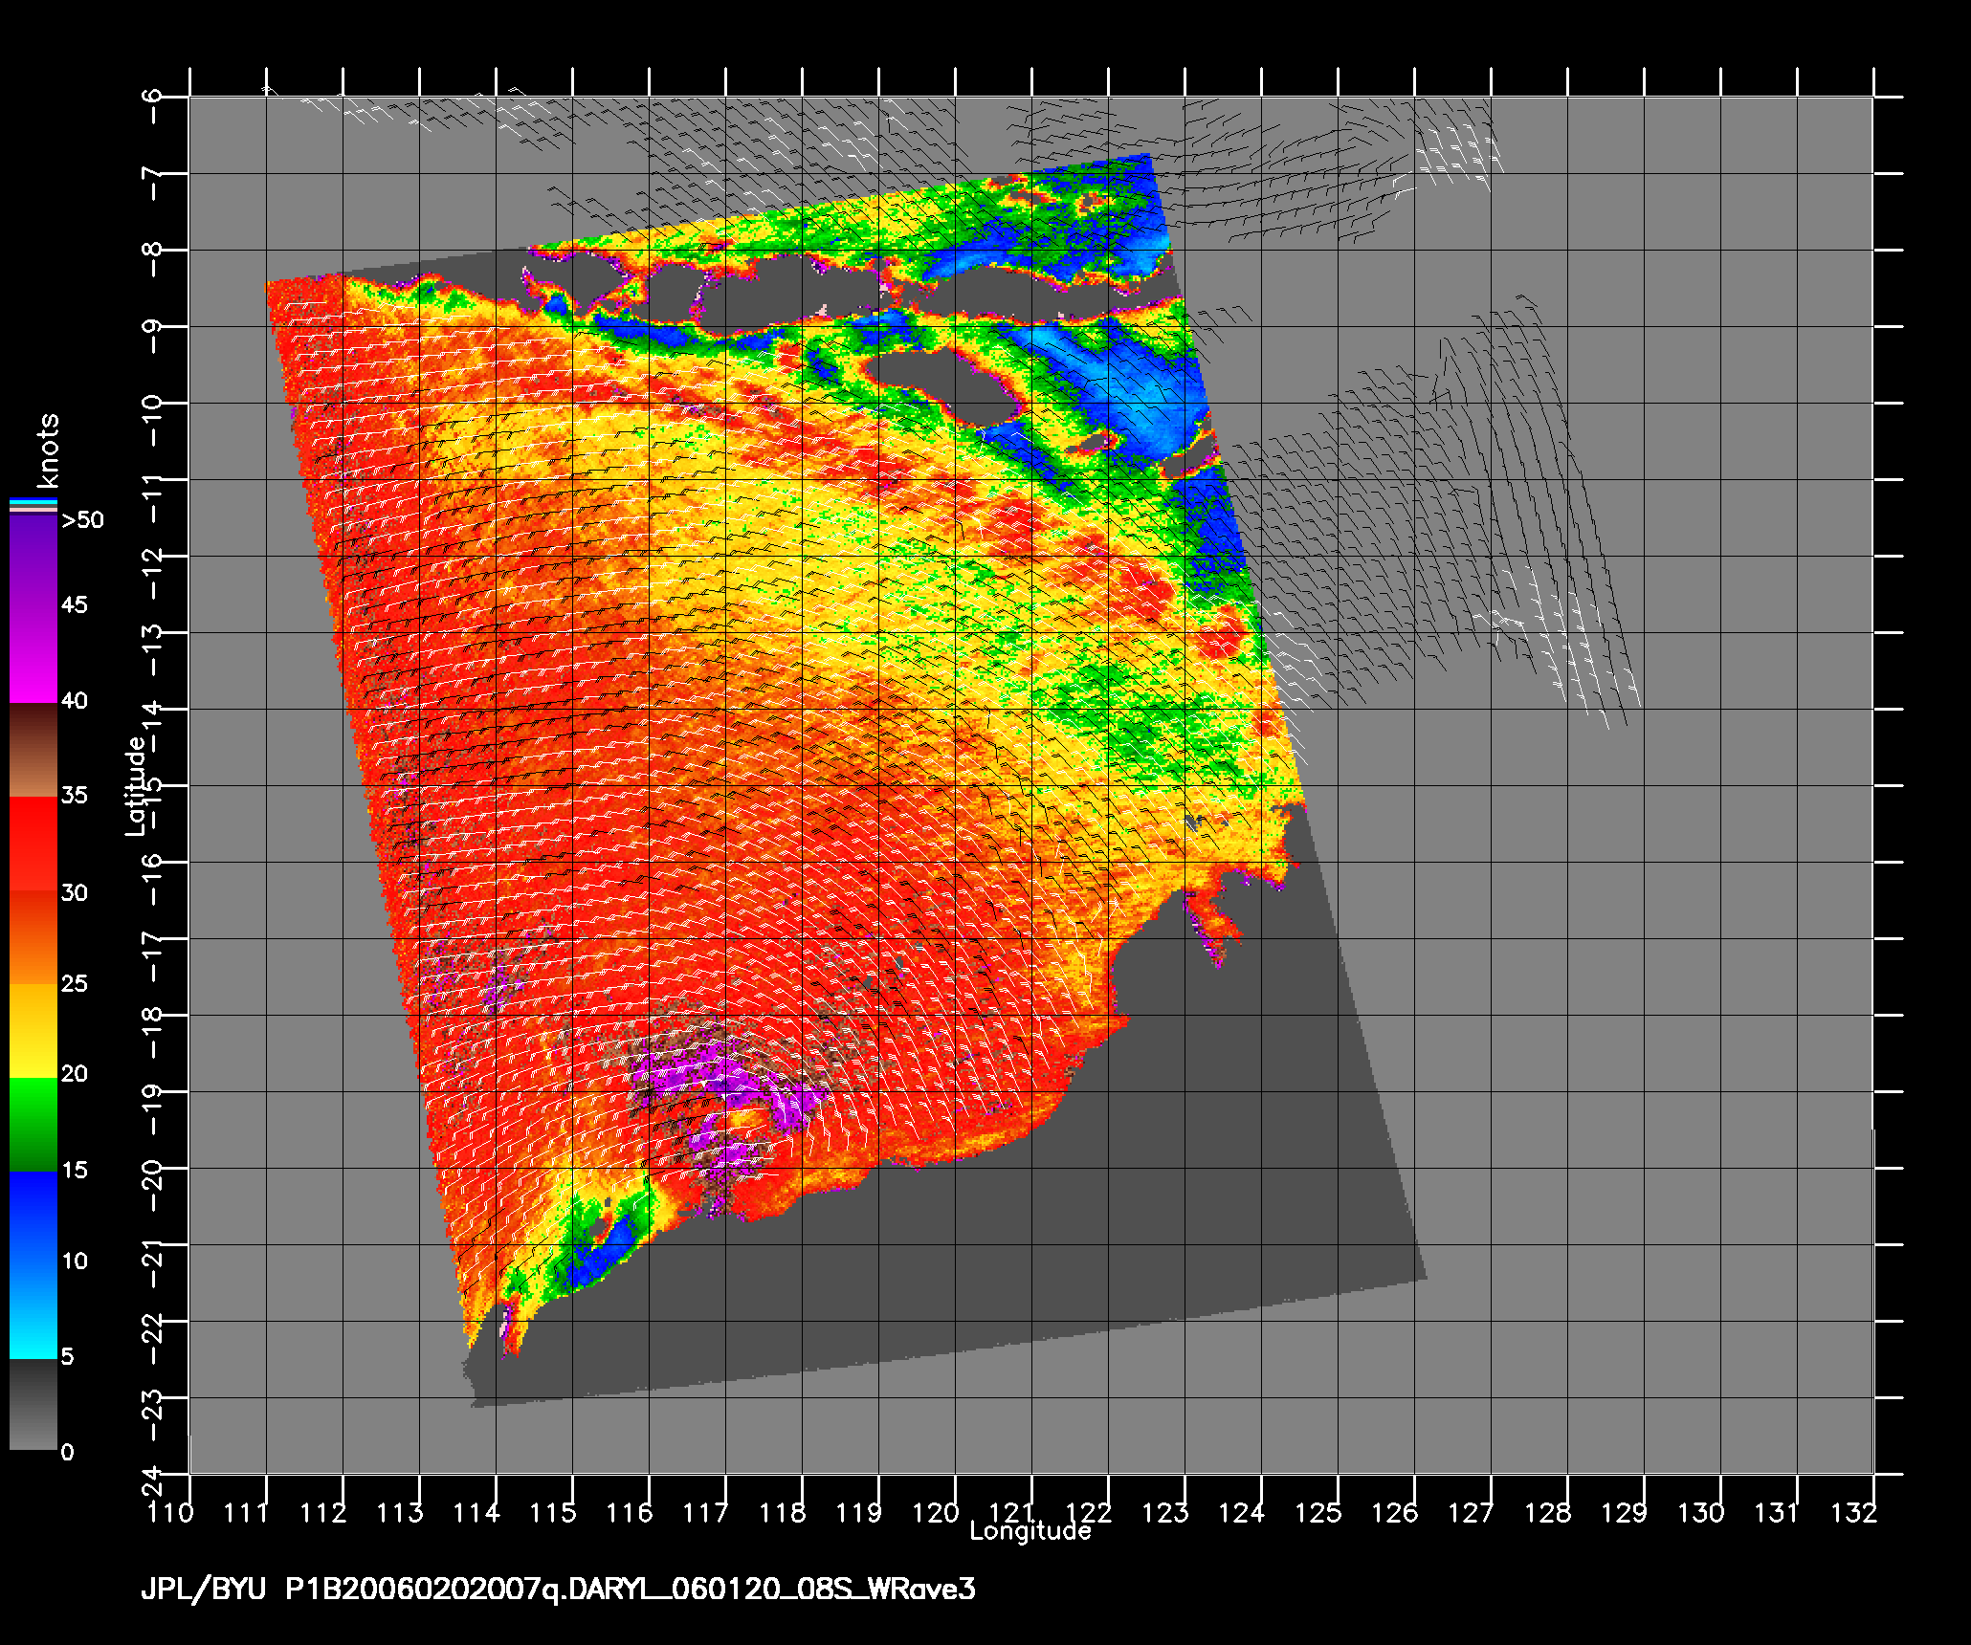Click the longitude label '125'
Viewport: 1971px width, 1645px height.
coord(1318,1512)
